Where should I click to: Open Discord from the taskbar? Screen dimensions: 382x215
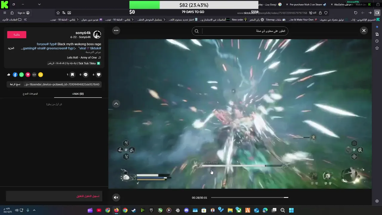click(x=186, y=210)
